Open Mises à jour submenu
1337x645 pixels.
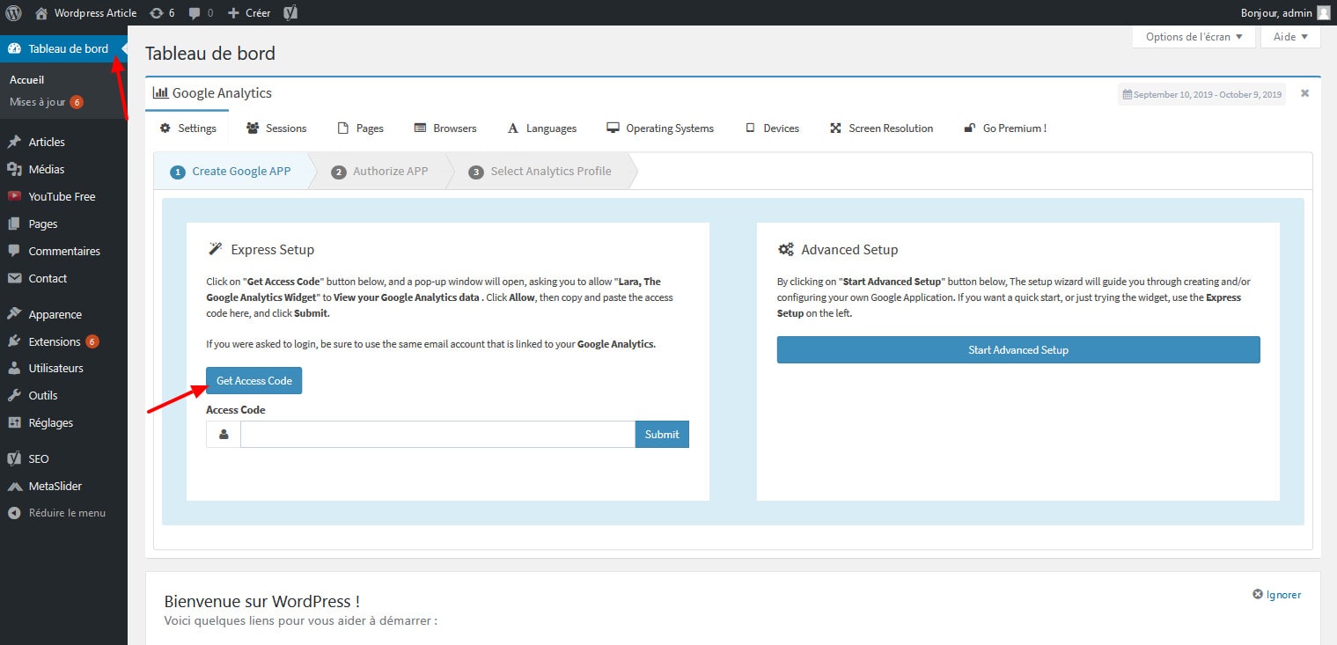click(x=46, y=102)
